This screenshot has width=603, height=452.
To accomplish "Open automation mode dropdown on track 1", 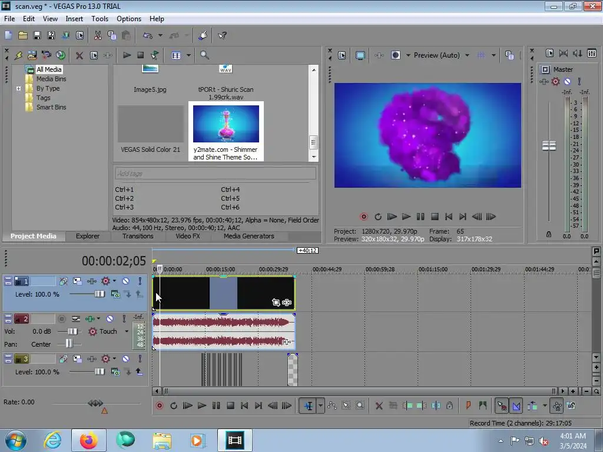I will coord(114,281).
